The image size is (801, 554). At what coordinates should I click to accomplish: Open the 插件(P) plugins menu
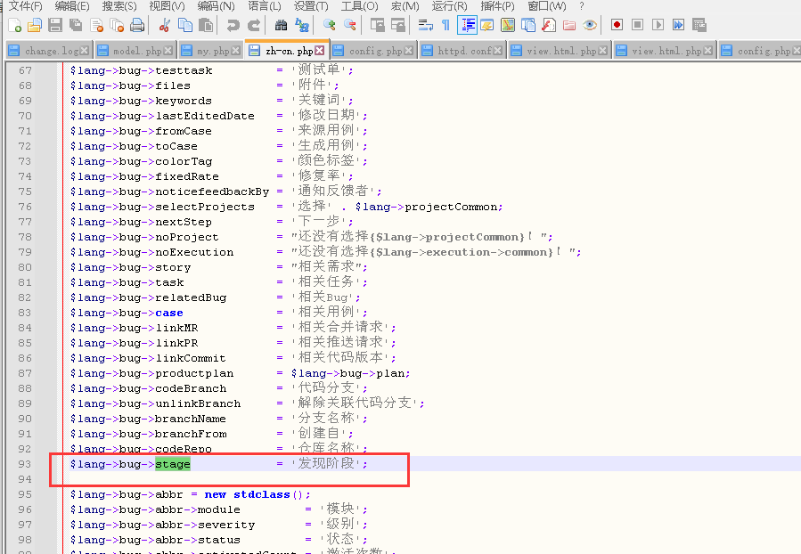point(497,6)
